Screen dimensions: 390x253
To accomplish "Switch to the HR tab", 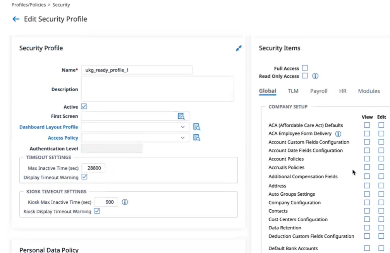I will pyautogui.click(x=343, y=91).
